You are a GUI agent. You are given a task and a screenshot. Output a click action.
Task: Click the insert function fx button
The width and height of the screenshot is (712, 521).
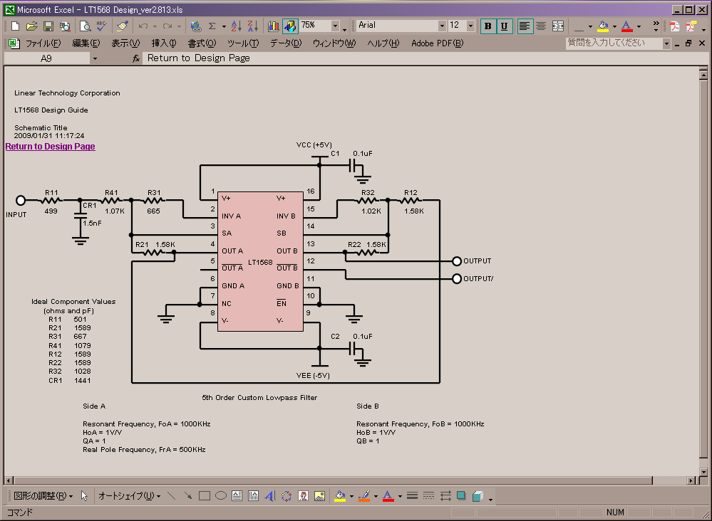[135, 58]
